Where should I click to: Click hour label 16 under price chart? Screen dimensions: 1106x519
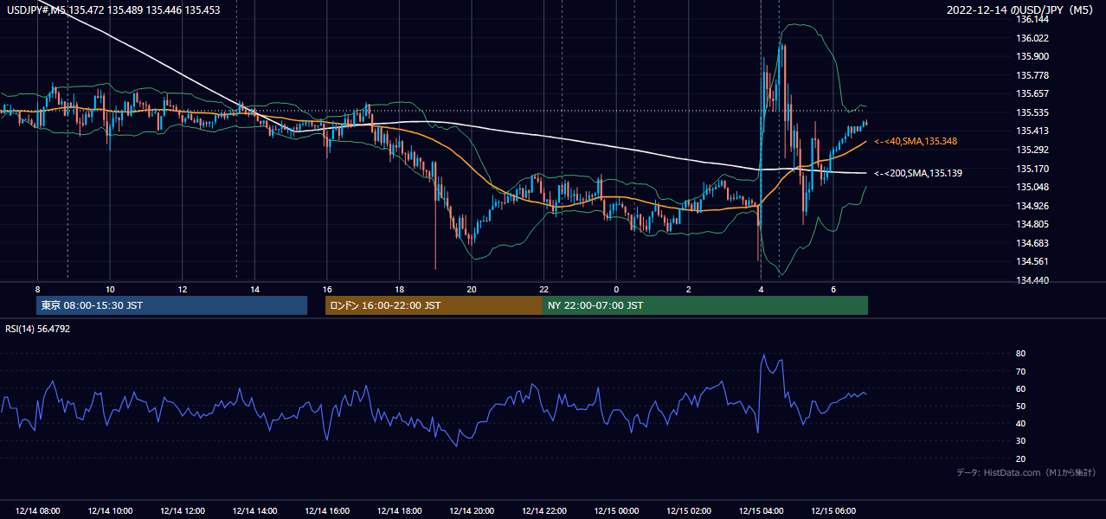(327, 289)
